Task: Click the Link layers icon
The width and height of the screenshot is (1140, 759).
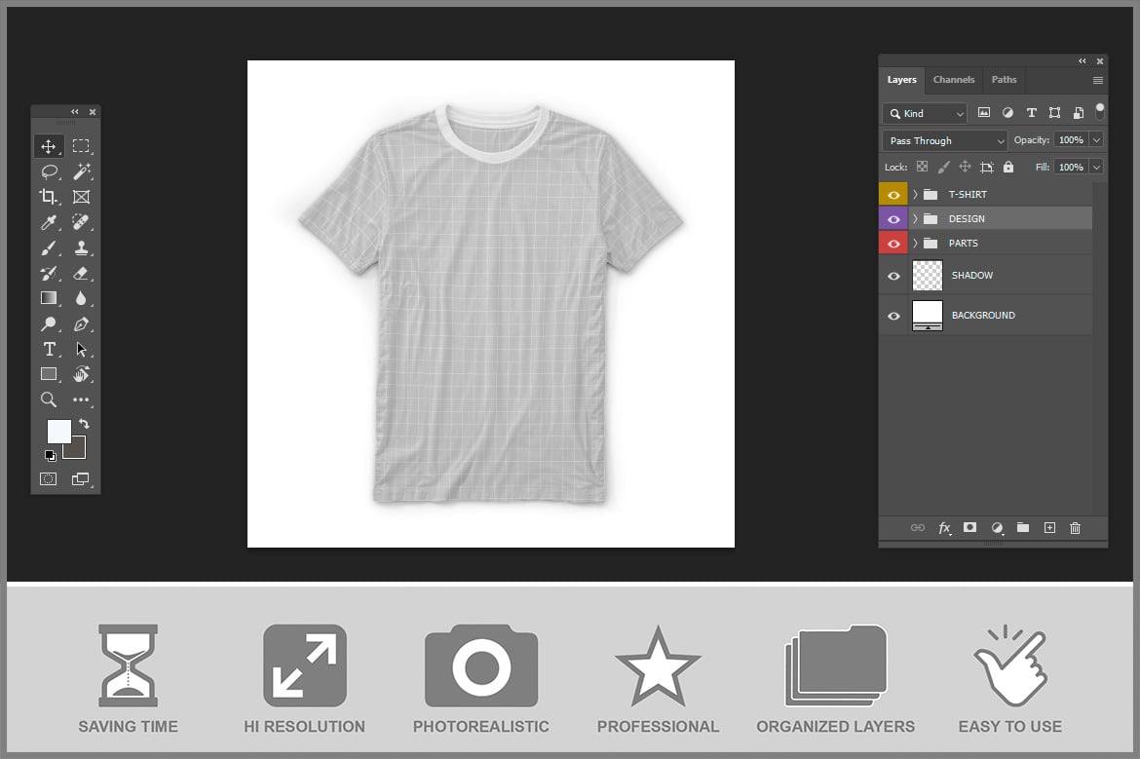Action: point(918,528)
